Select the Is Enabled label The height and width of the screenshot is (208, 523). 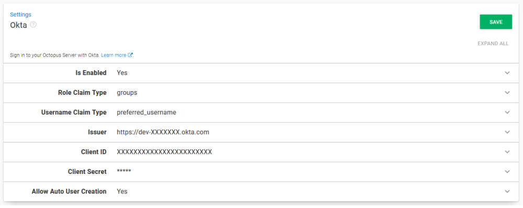(91, 73)
